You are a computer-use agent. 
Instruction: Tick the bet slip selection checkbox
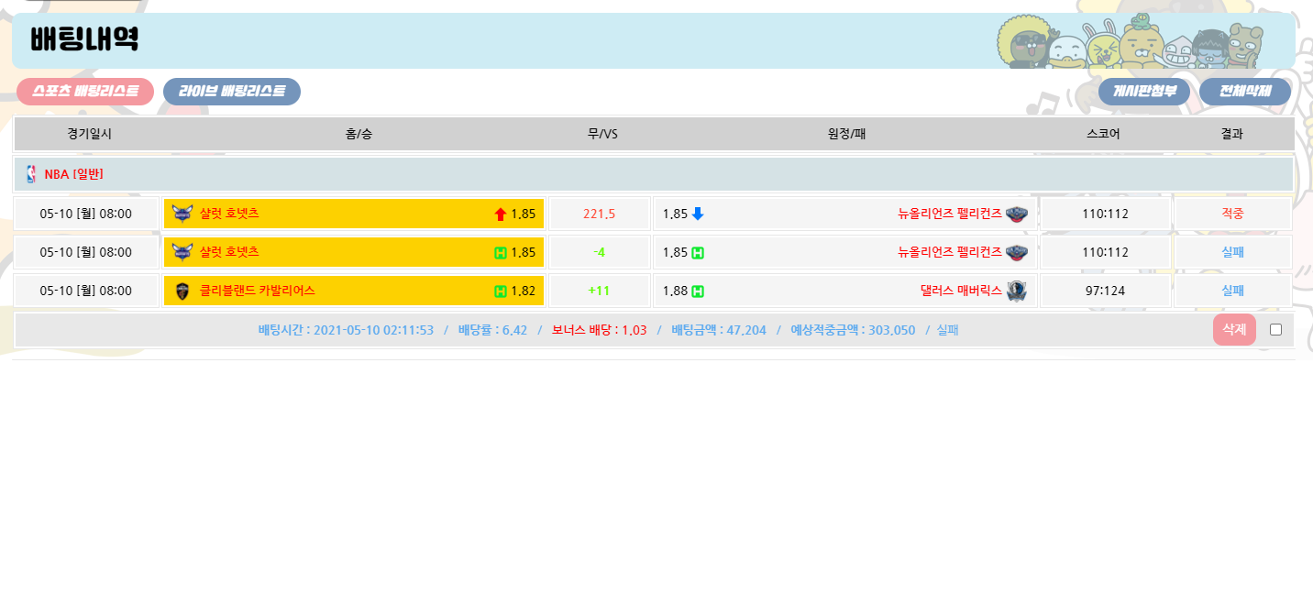point(1275,330)
